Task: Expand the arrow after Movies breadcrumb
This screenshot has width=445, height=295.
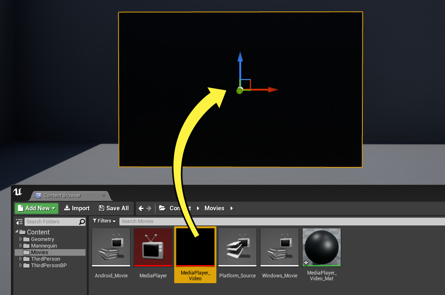Action: click(231, 208)
